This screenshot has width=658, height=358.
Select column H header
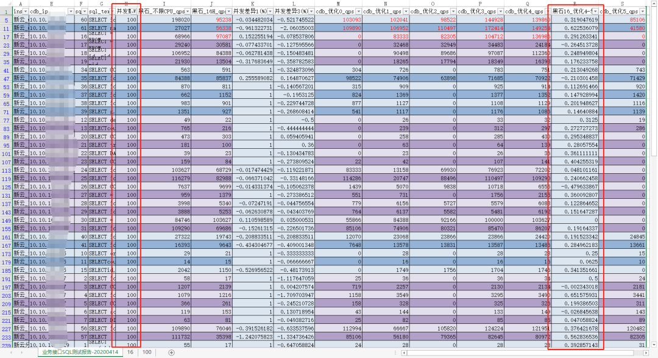(126, 4)
